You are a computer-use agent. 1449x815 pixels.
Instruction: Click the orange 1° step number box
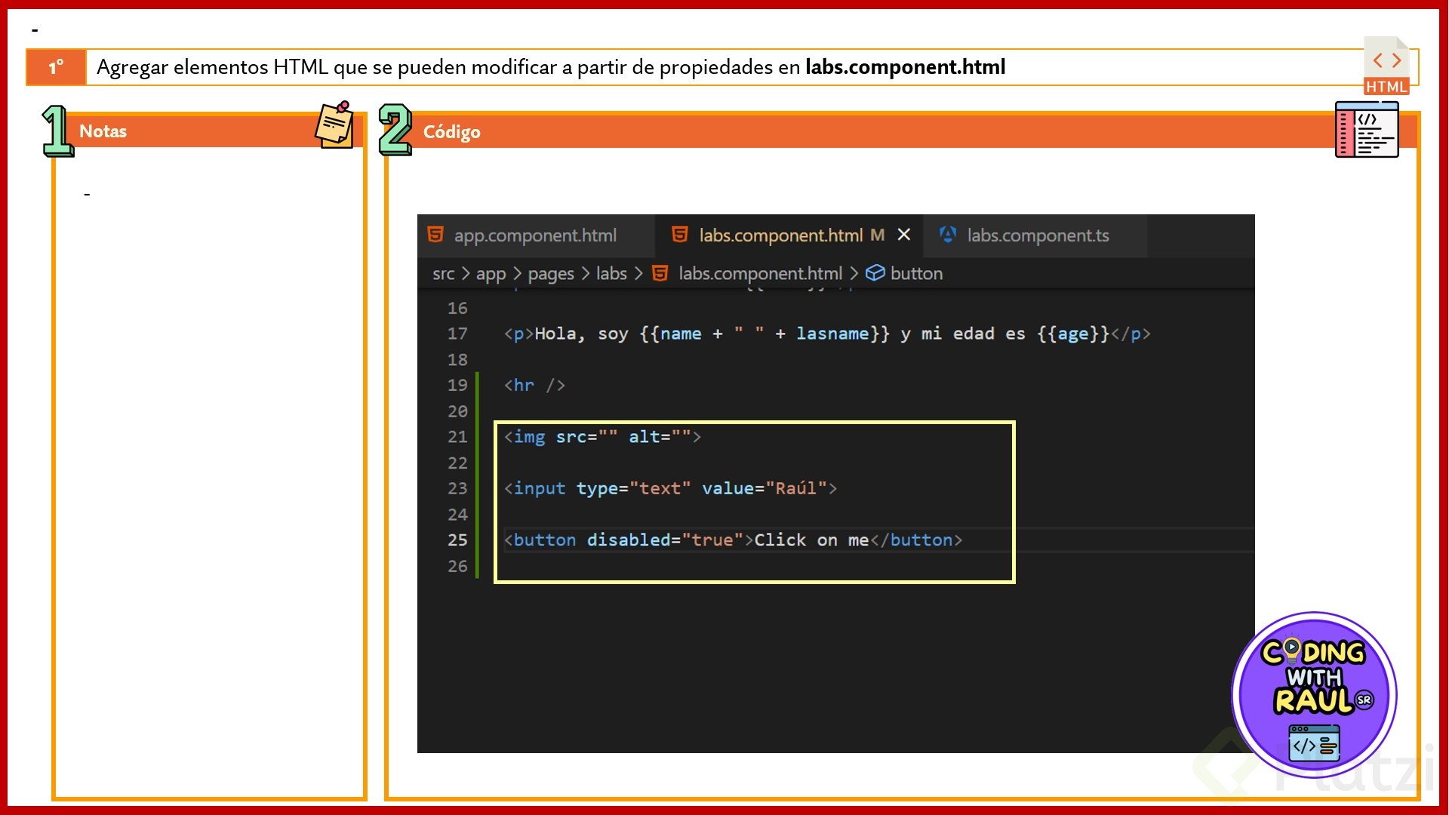point(57,67)
